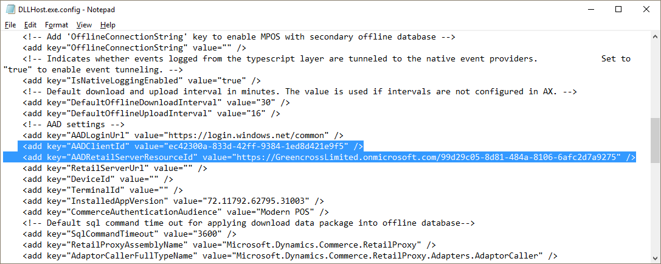Place cursor in the AADClientId line
The height and width of the screenshot is (264, 661).
pos(193,147)
